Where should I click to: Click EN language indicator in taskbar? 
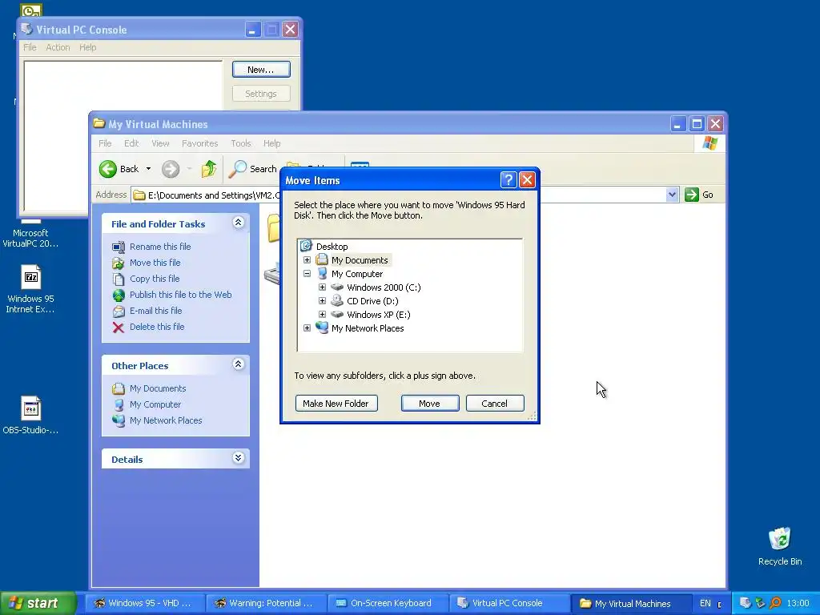(x=705, y=603)
